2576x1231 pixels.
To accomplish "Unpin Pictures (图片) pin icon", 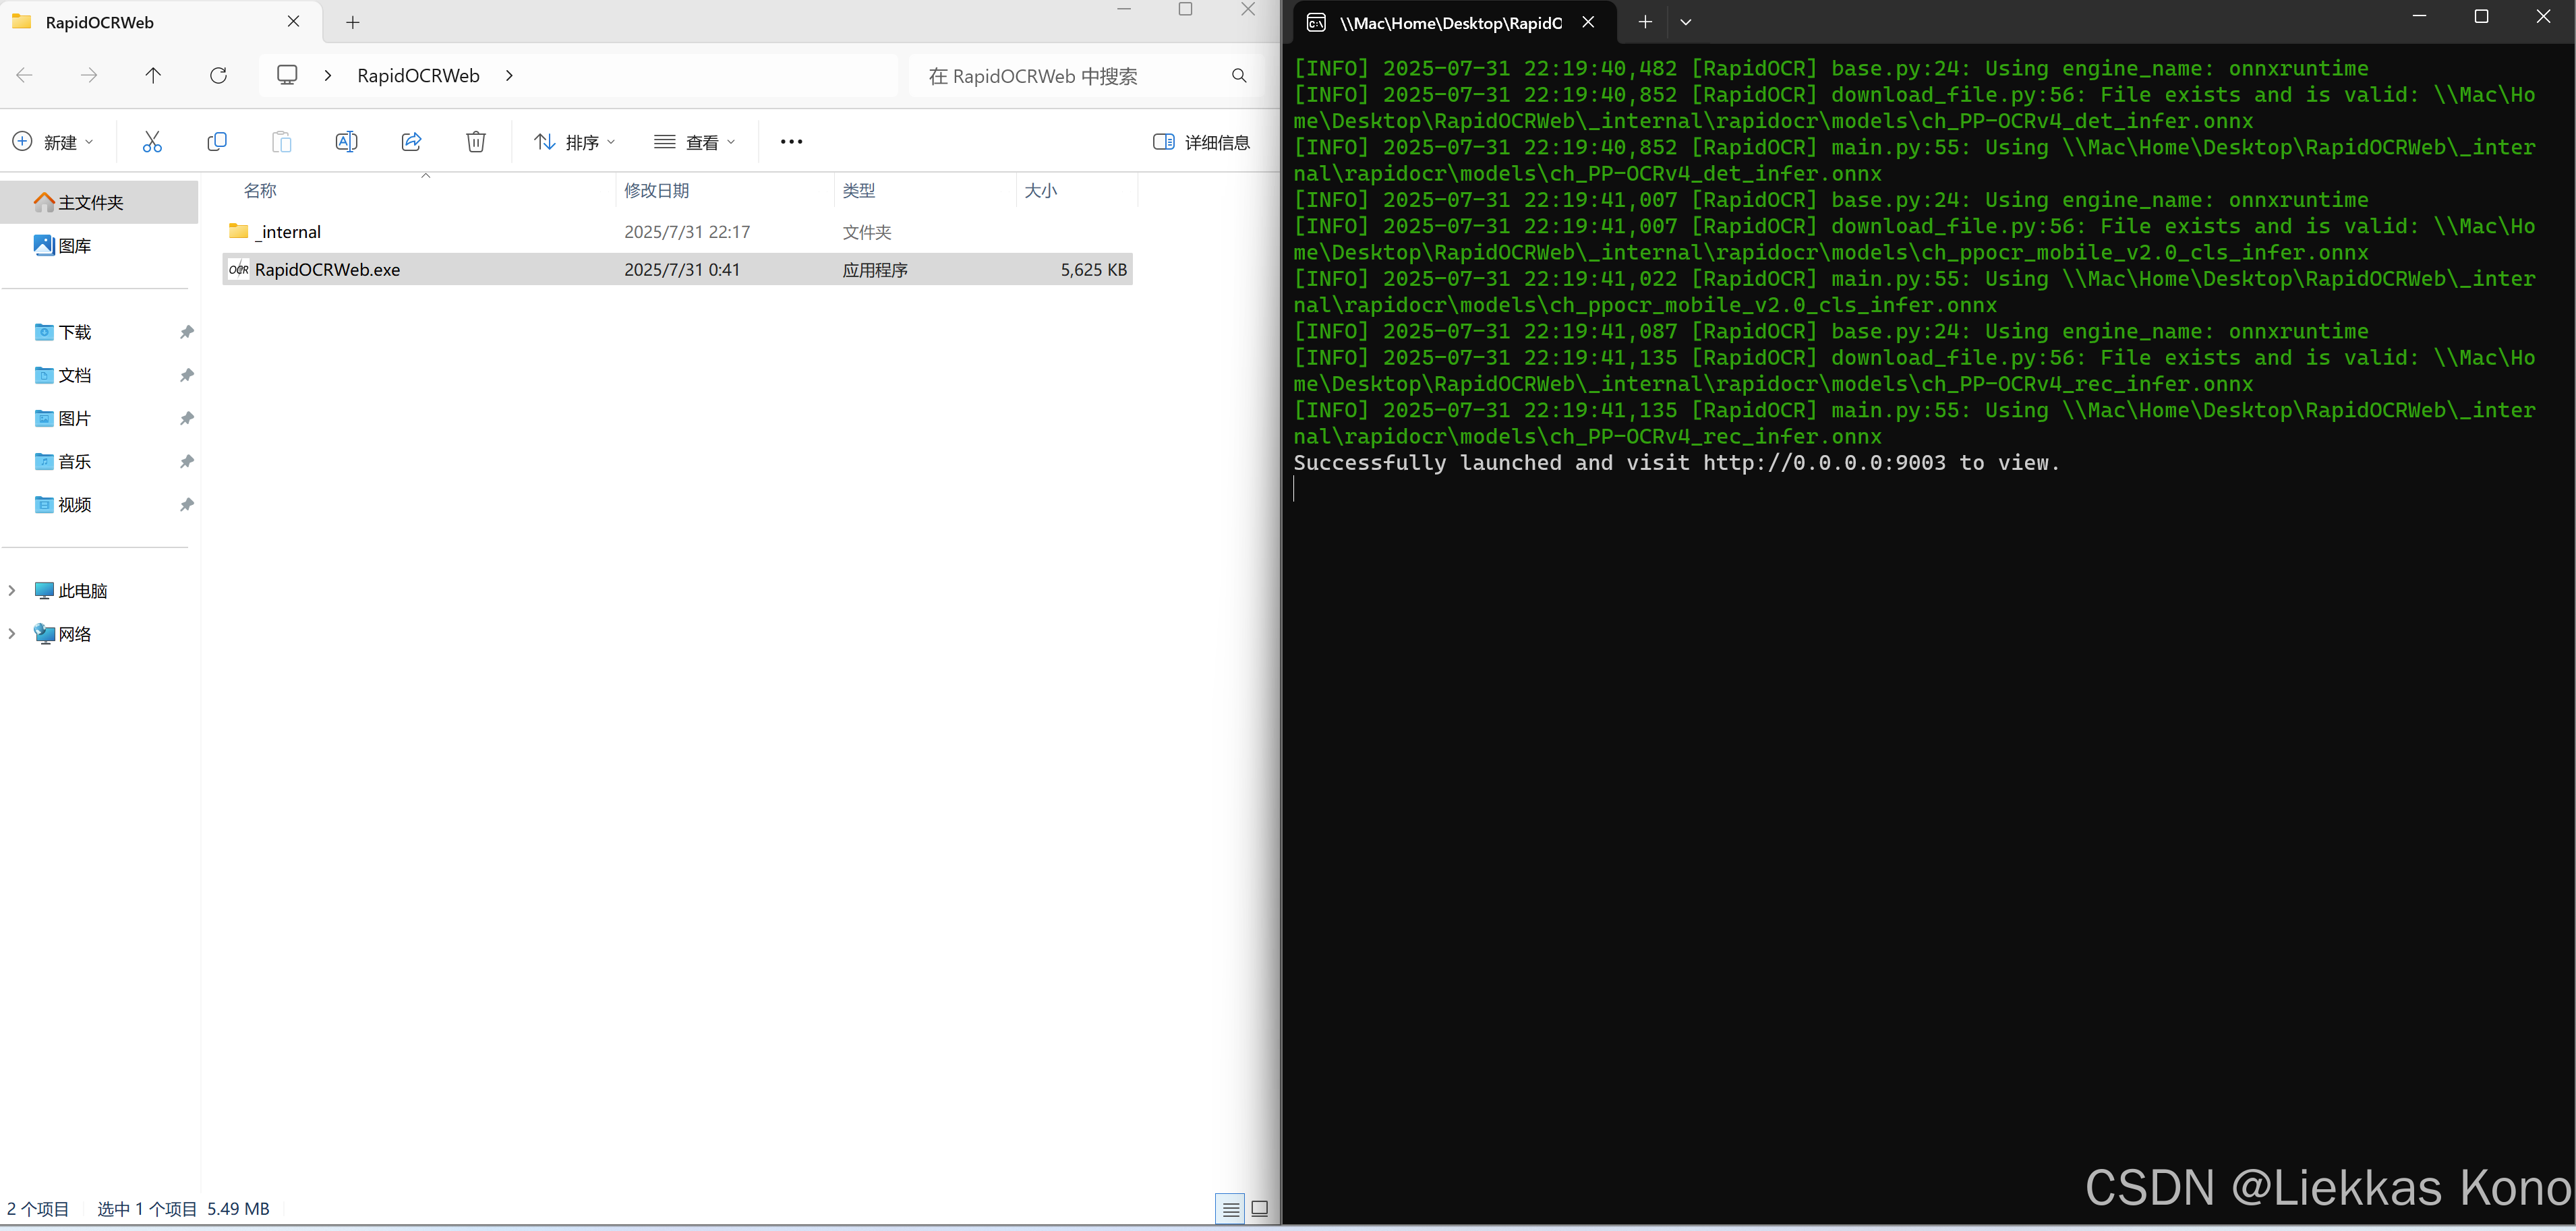I will coord(186,418).
